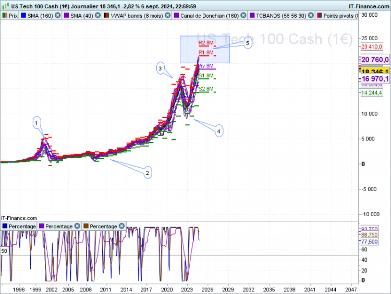Click the S2 8M pivot label
The height and width of the screenshot is (294, 391).
tap(206, 89)
